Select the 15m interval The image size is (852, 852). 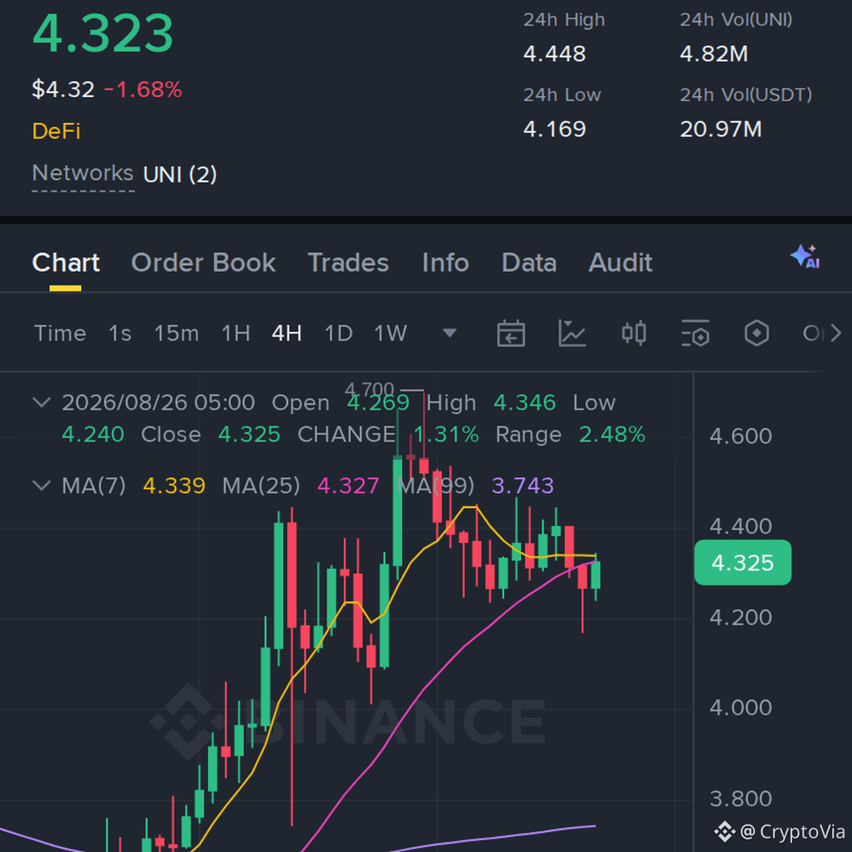pyautogui.click(x=177, y=333)
